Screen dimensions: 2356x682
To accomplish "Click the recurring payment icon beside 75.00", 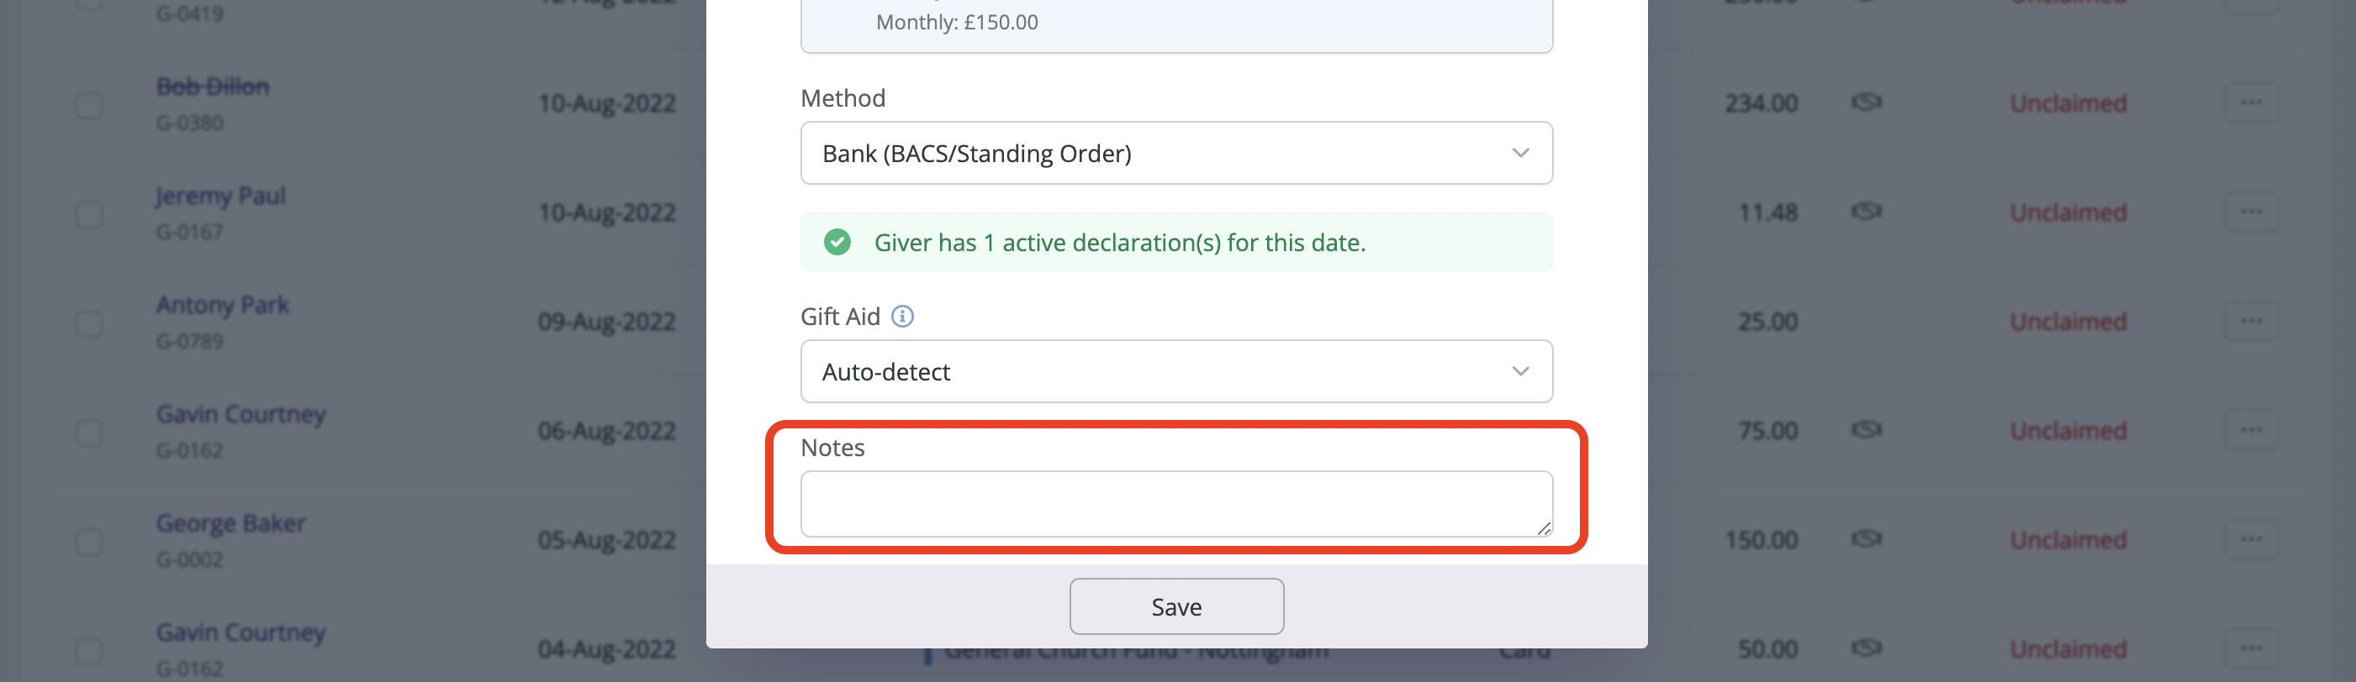I will [1866, 430].
